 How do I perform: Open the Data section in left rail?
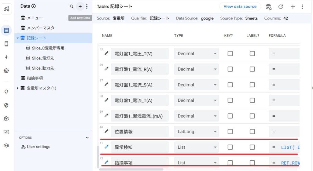point(6,30)
